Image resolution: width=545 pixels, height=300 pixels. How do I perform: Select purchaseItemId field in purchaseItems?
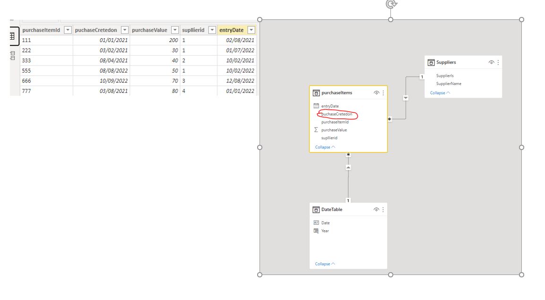335,122
